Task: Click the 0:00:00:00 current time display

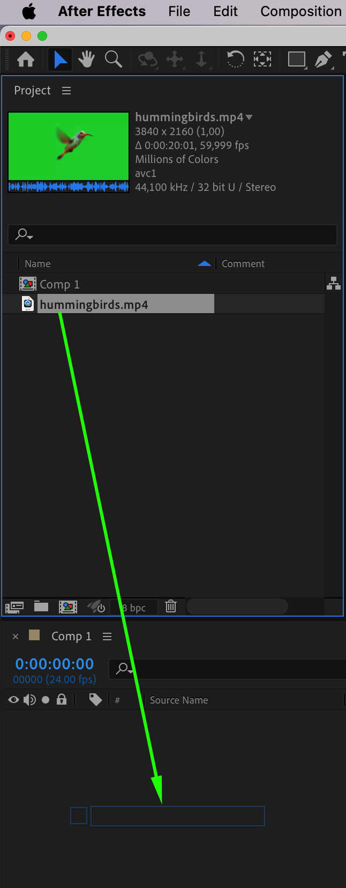Action: [x=55, y=664]
